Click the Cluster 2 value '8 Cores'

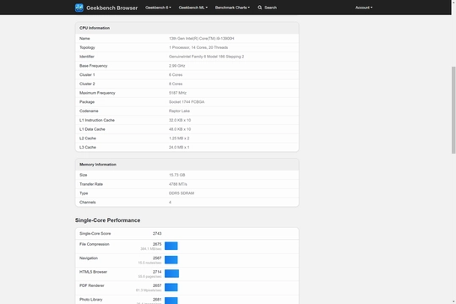pos(176,84)
